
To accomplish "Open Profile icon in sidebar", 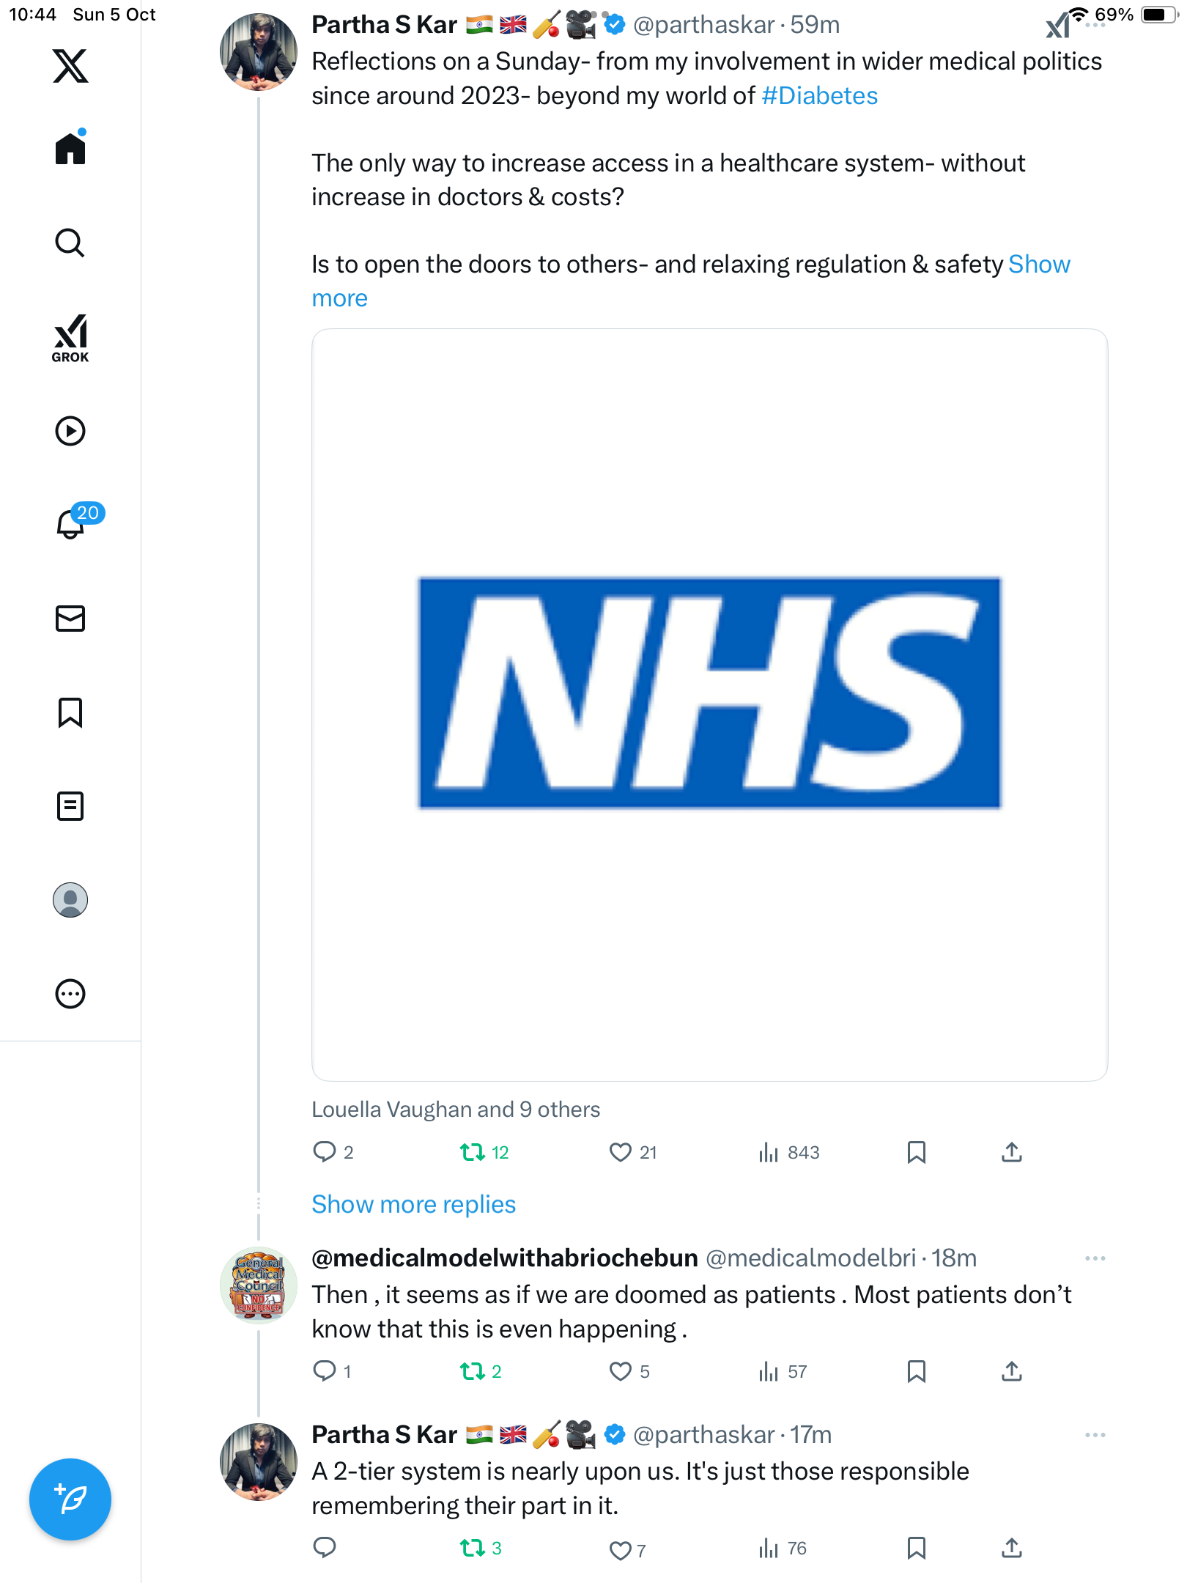I will tap(70, 900).
